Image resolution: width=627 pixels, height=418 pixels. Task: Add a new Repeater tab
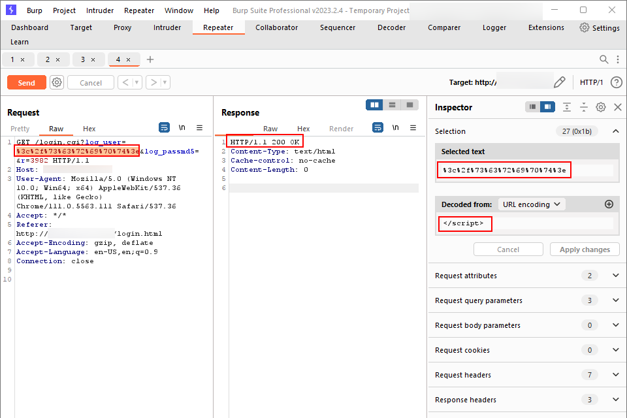click(x=150, y=59)
